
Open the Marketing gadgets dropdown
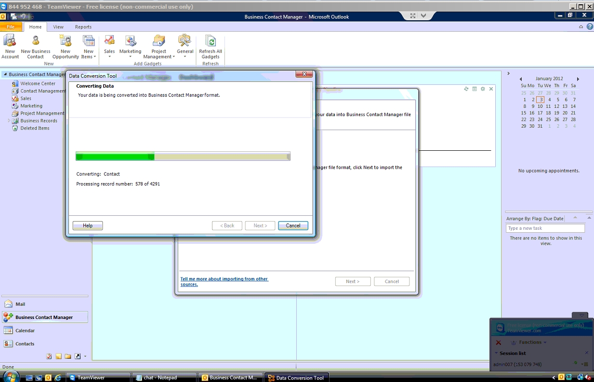[x=130, y=47]
